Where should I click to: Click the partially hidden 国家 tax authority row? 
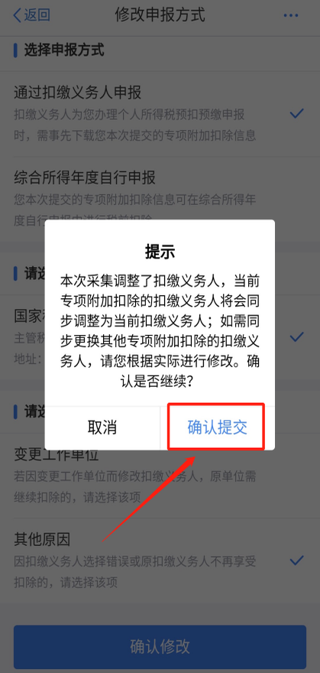point(160,336)
